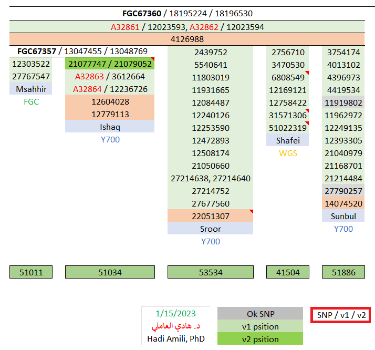Click the red-bordered SNP / v1 / v2 box
The height and width of the screenshot is (350, 375).
(341, 315)
